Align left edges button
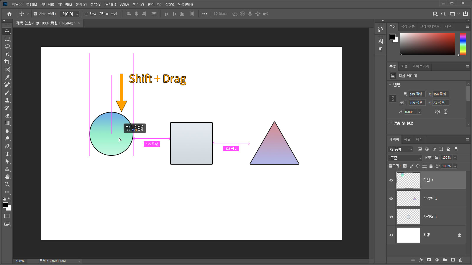Screen dimensions: 472x265 [x=129, y=14]
